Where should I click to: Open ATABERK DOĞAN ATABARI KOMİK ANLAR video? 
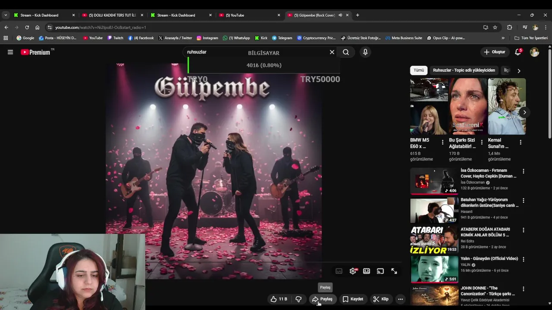coord(434,240)
